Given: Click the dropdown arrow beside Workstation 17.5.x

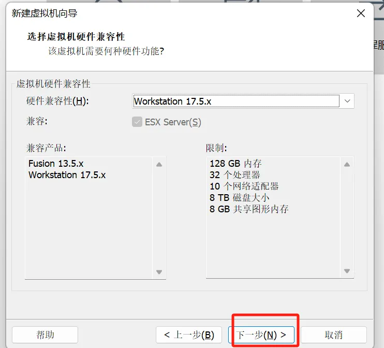Looking at the screenshot, I should [347, 101].
